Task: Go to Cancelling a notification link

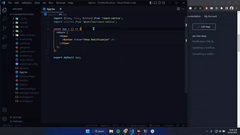Action: click(x=204, y=54)
